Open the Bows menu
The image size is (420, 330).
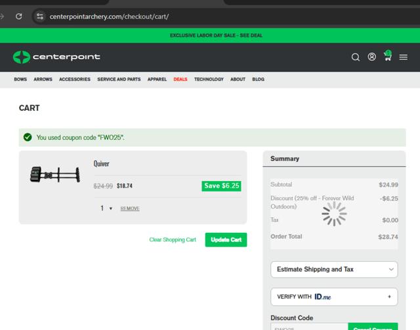point(20,79)
